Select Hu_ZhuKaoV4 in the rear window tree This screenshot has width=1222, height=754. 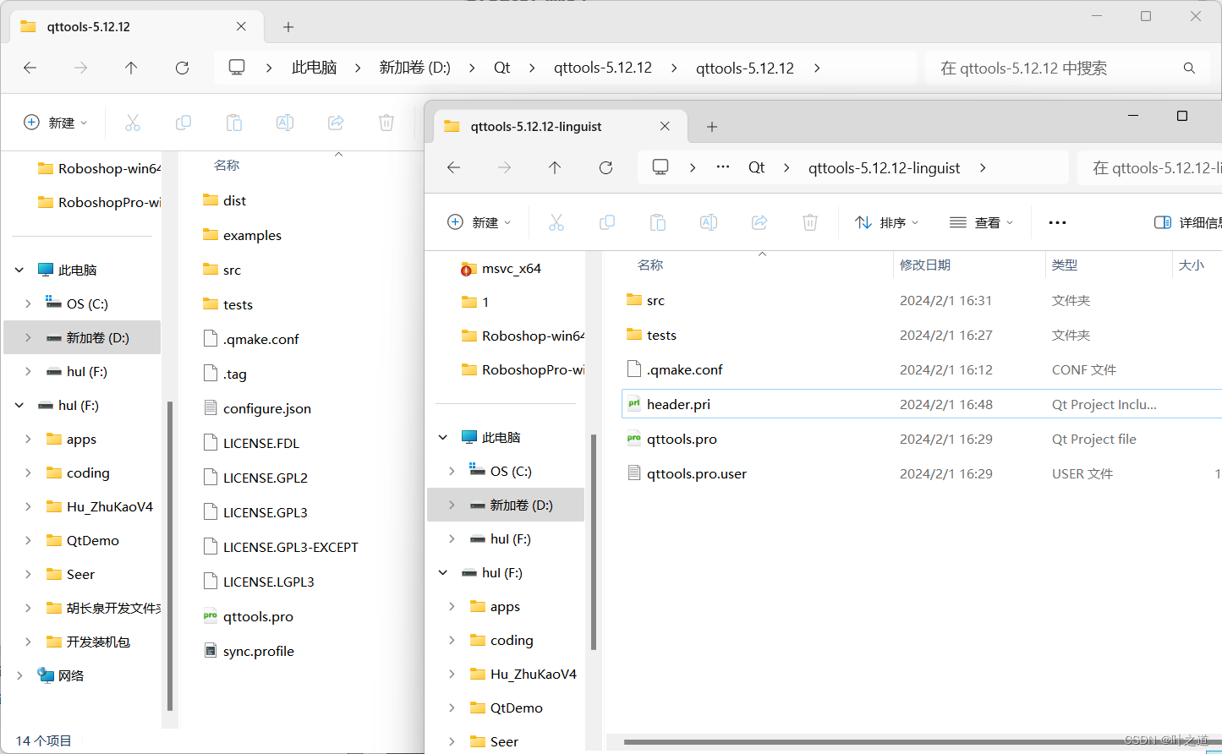110,506
